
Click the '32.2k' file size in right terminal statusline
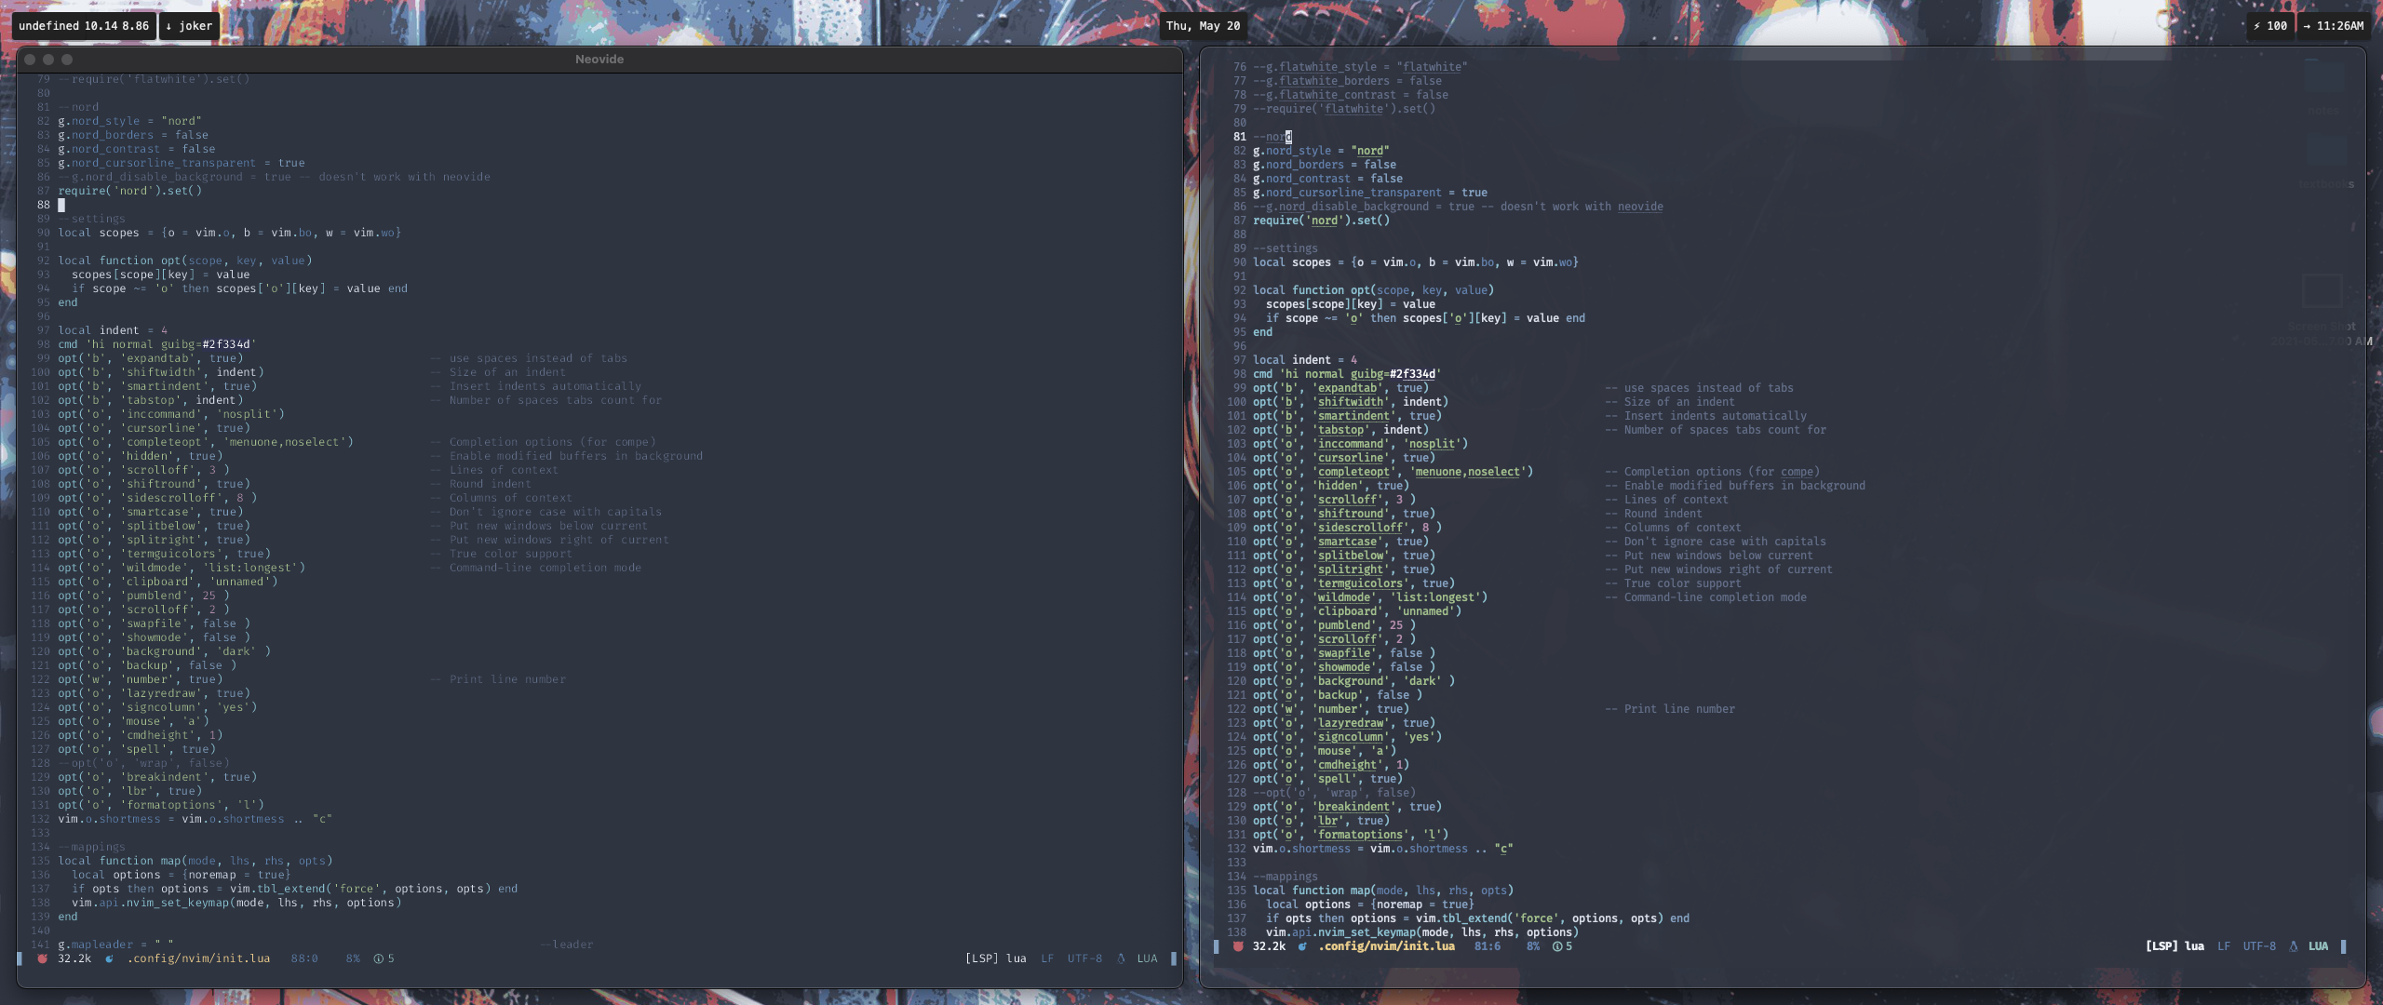1269,946
